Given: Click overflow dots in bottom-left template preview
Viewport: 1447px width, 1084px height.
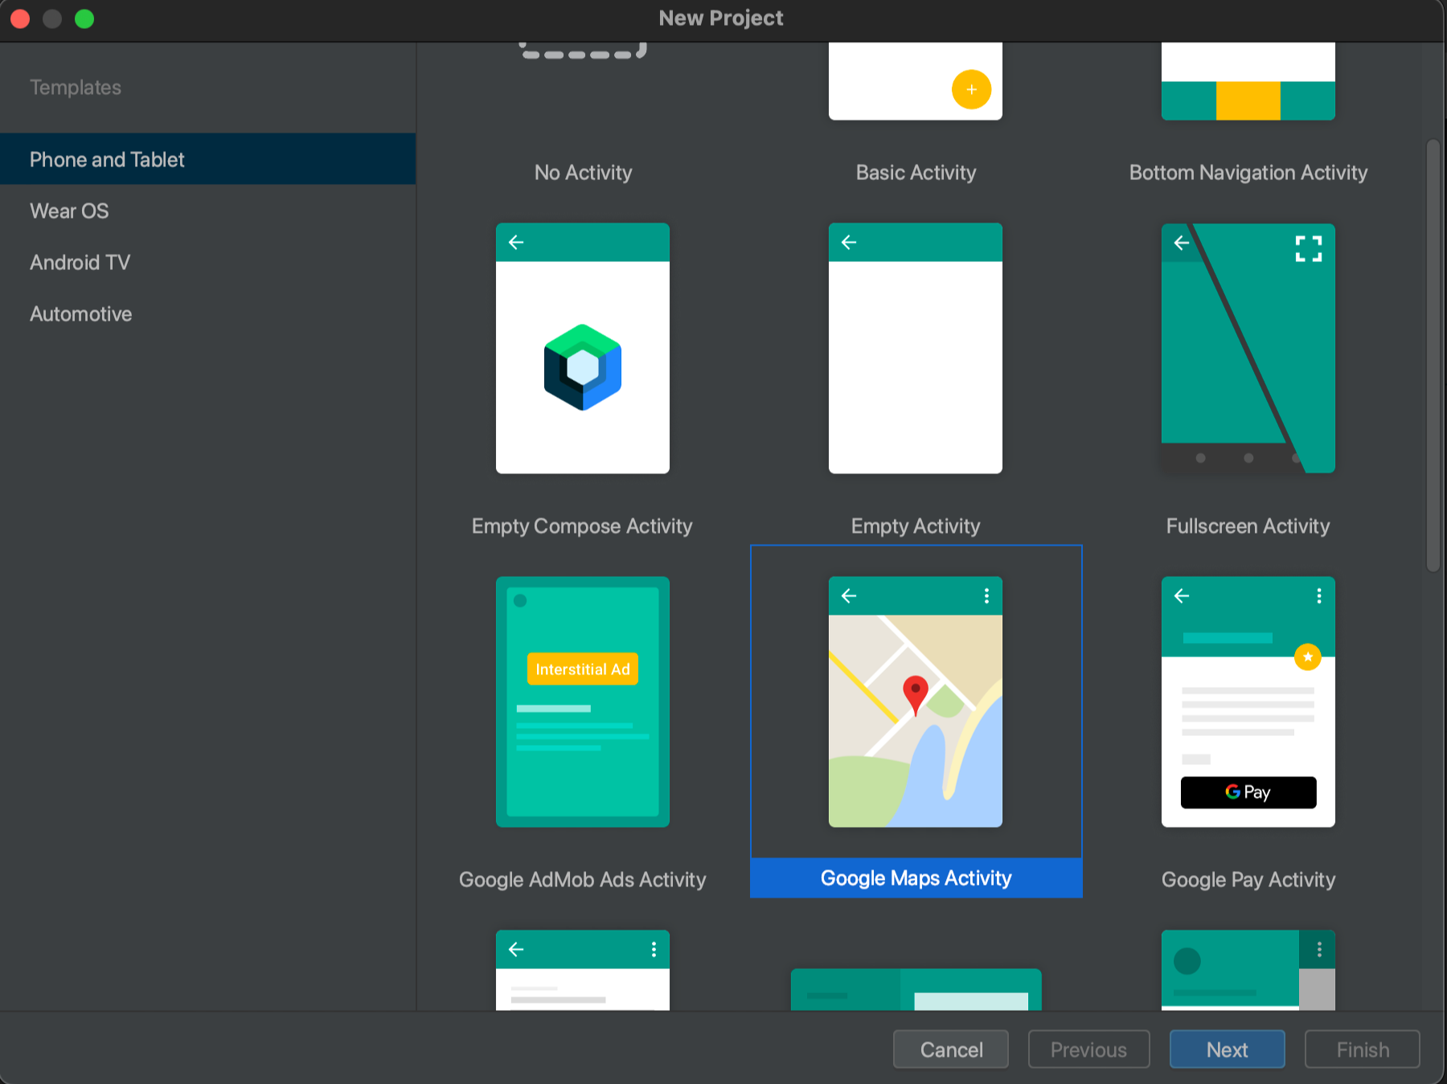Looking at the screenshot, I should pos(654,949).
